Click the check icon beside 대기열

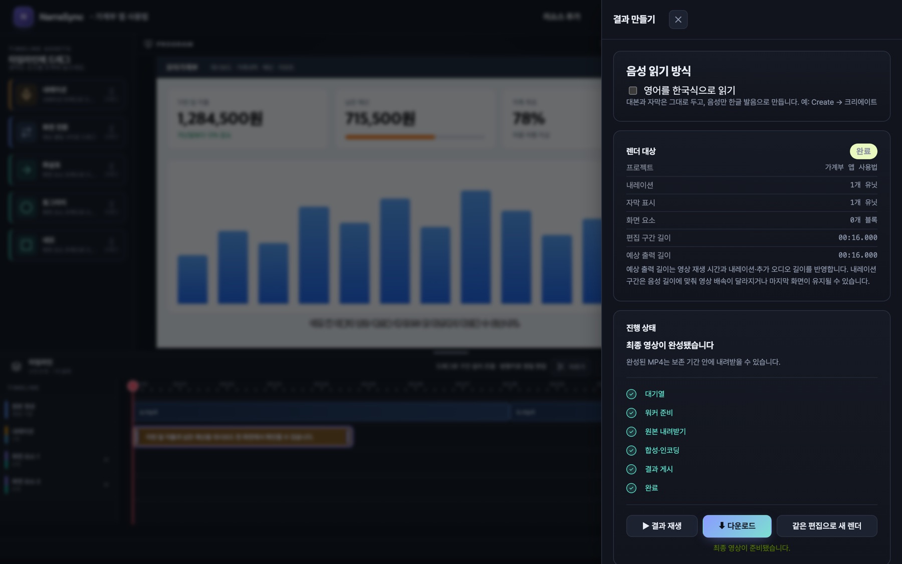tap(631, 394)
